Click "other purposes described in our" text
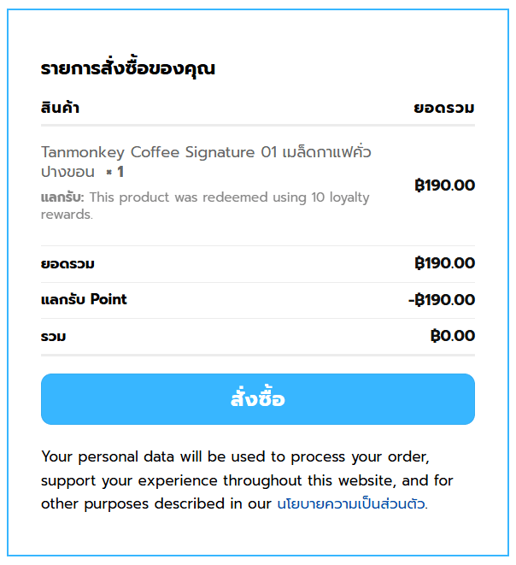Viewport: 516px width, 565px height. pos(155,503)
